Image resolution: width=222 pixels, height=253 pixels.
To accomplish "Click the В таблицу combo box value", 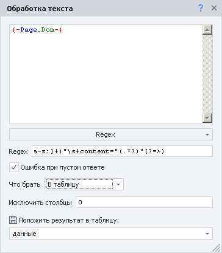I will tap(79, 184).
